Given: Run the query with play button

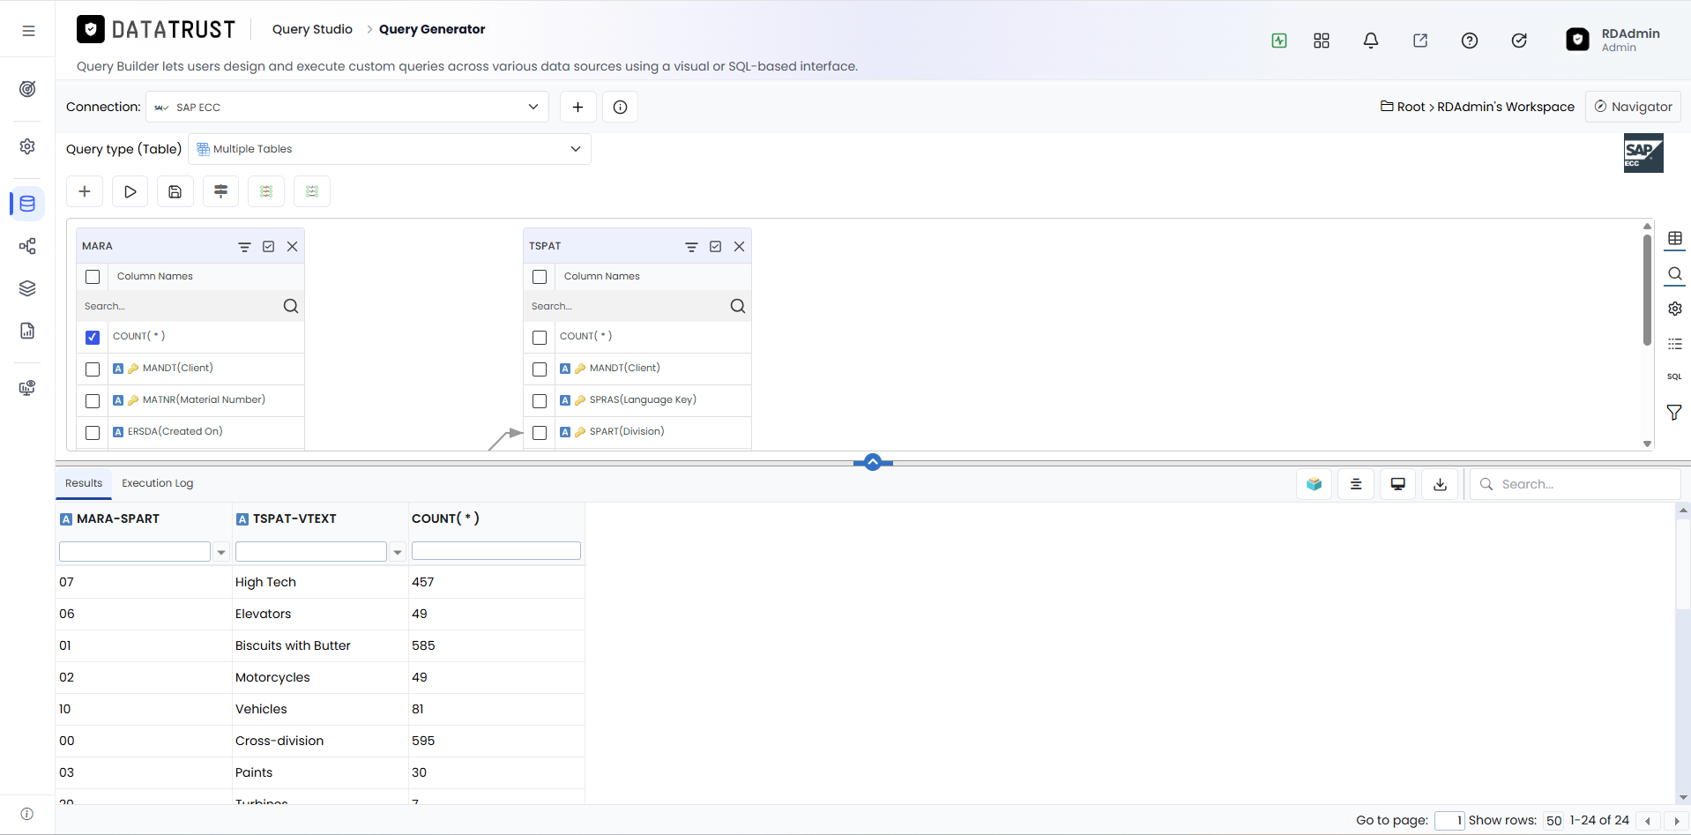Looking at the screenshot, I should point(130,191).
